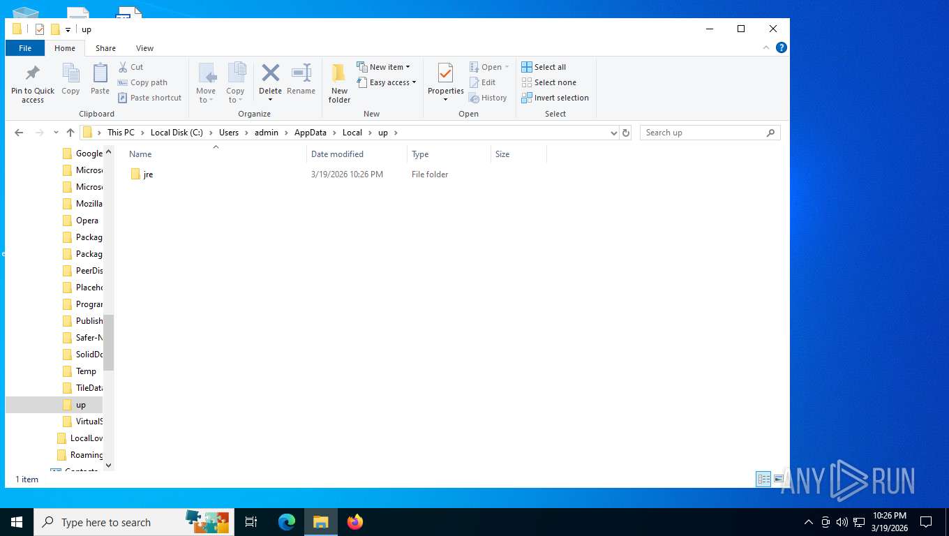949x536 pixels.
Task: Click Paste shortcut option
Action: pos(149,98)
